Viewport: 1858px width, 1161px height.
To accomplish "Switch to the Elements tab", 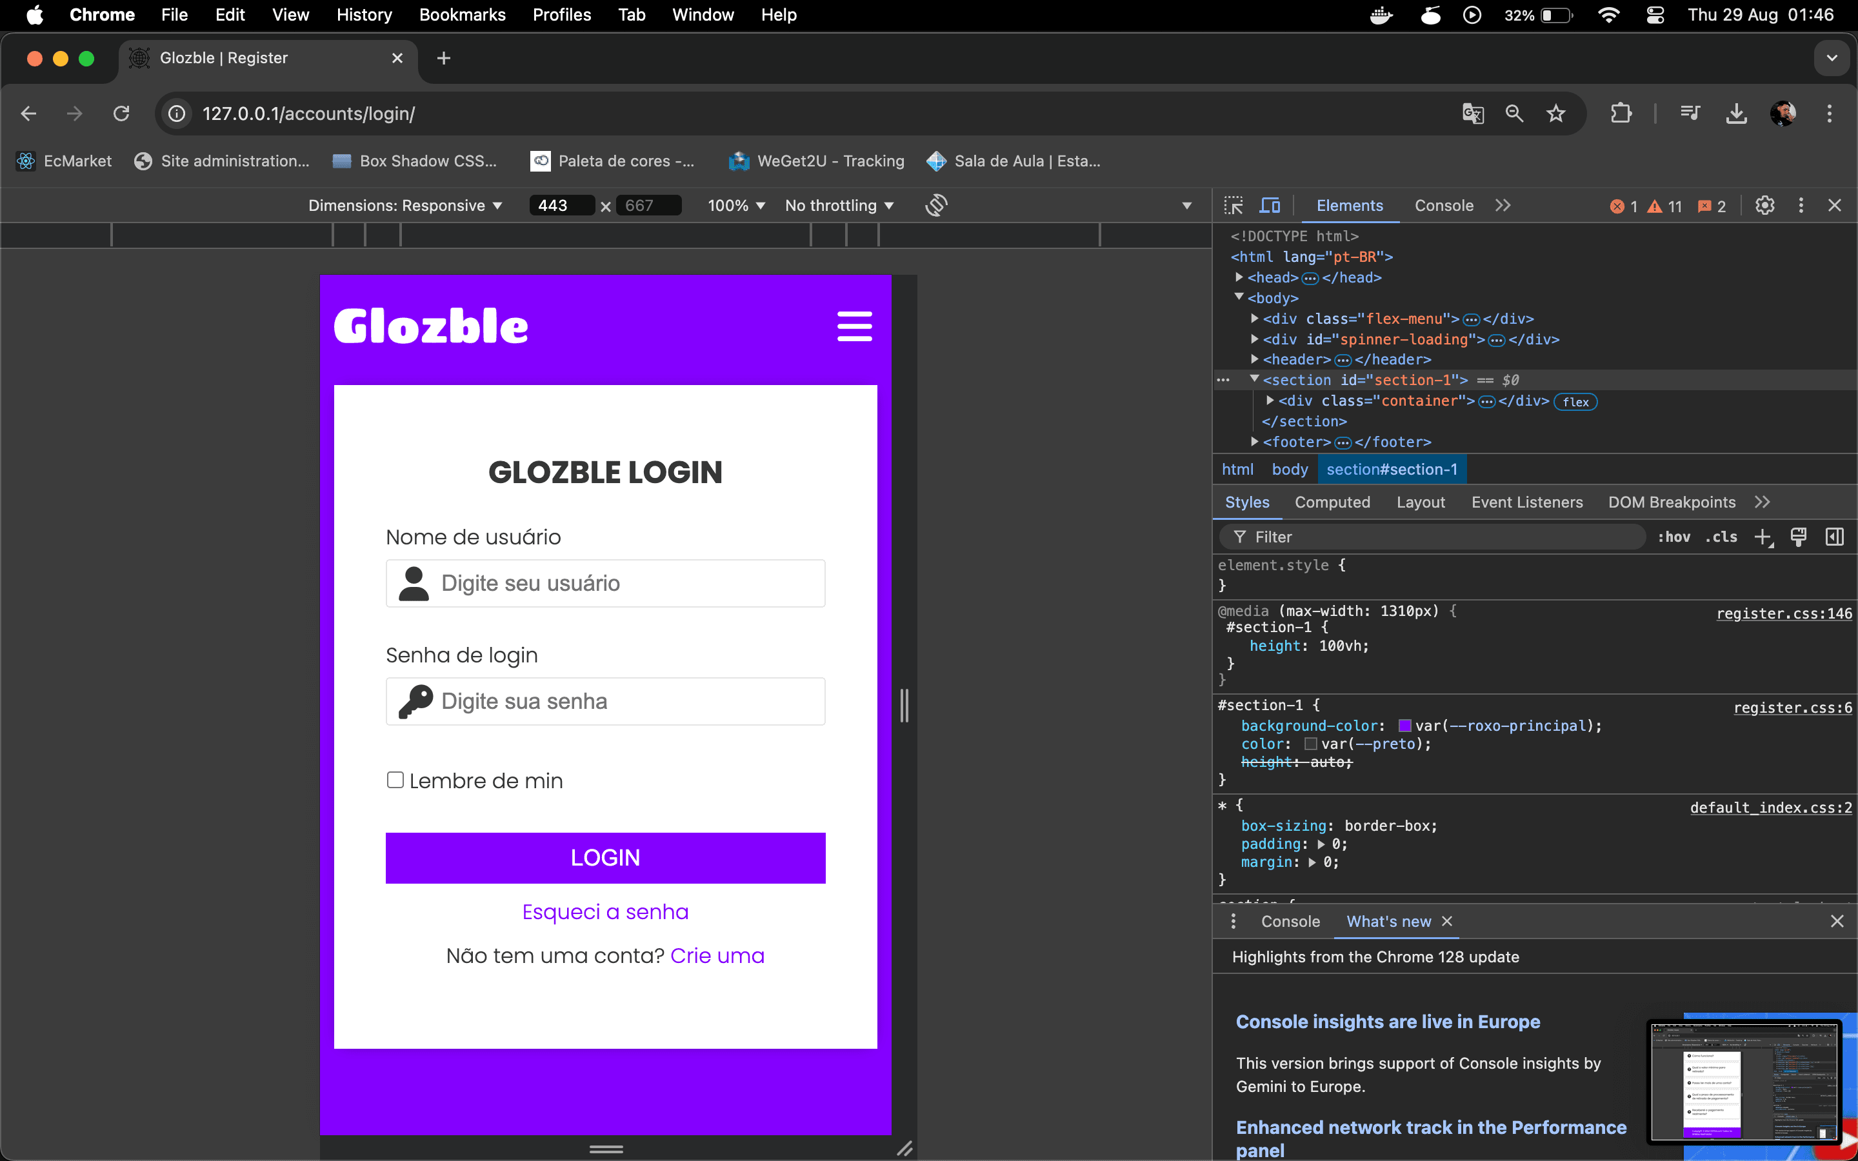I will tap(1349, 206).
